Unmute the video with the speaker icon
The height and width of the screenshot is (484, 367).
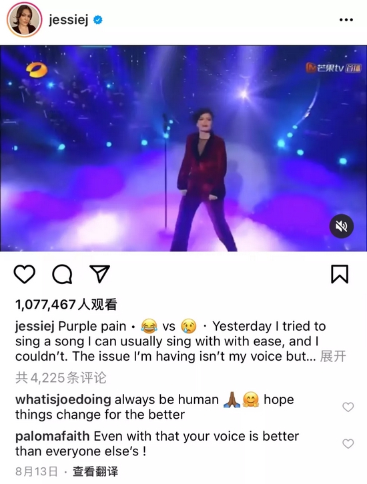point(342,226)
